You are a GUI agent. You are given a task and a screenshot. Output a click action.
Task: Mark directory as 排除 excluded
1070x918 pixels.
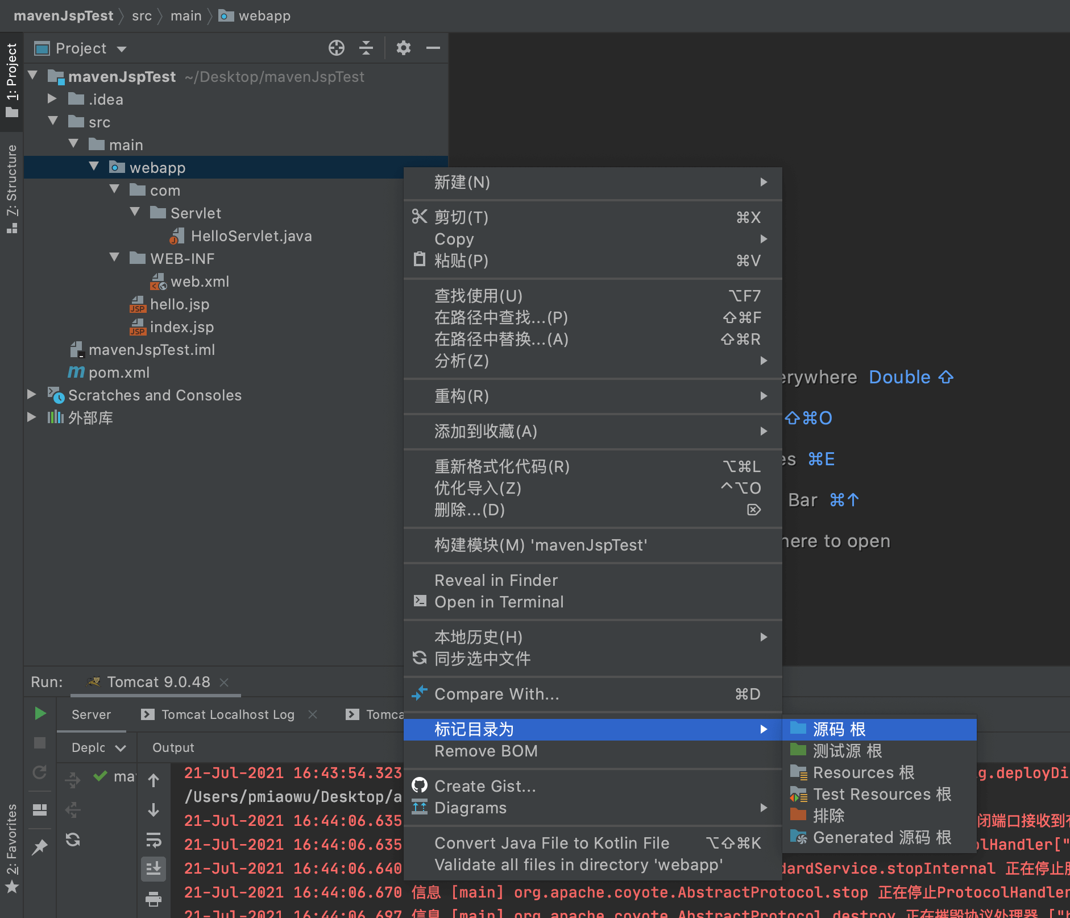click(880, 816)
